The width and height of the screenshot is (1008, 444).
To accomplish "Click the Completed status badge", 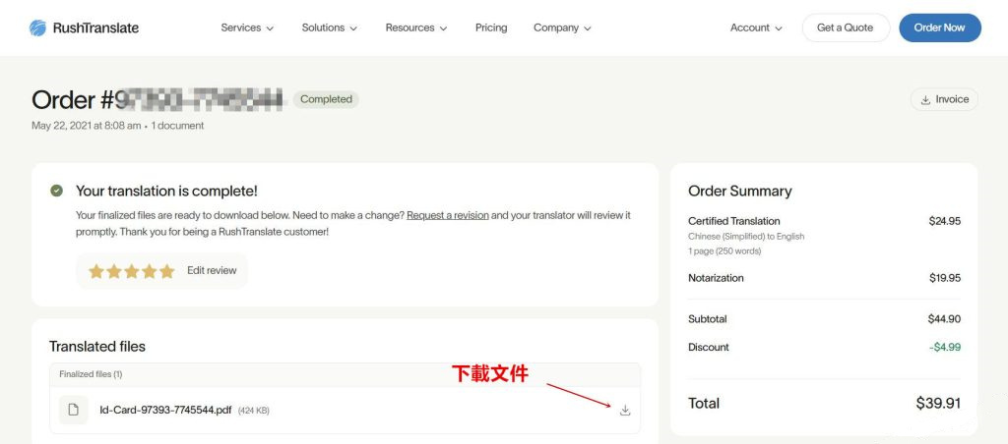I will (x=326, y=99).
